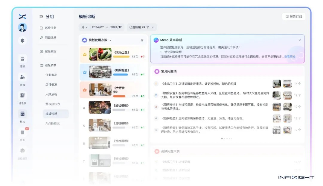
Task: Set the end date 2024/12
Action: tap(116, 27)
